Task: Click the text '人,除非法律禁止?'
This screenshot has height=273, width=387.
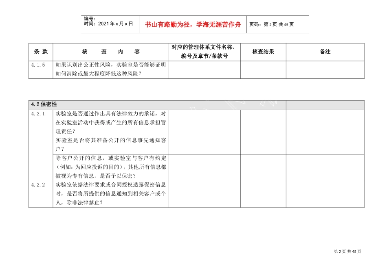Action: click(x=79, y=202)
